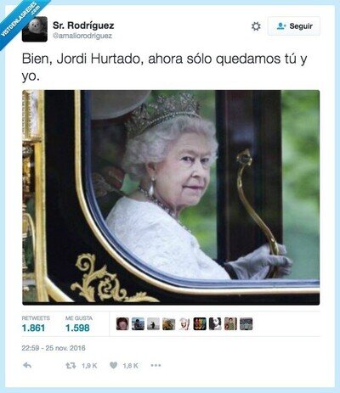Click the first liker avatar thumbnail
The image size is (340, 393).
click(x=122, y=323)
